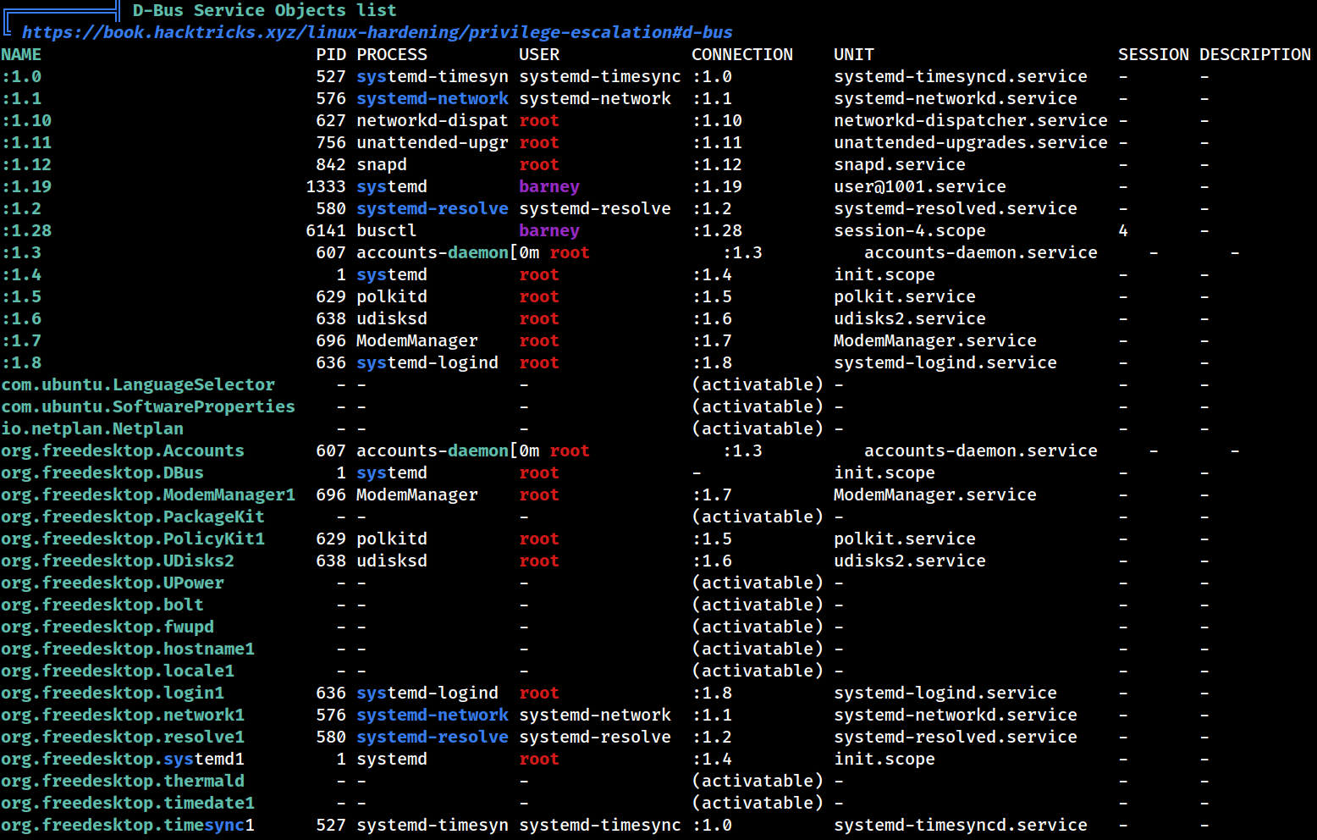This screenshot has width=1317, height=840.
Task: Select the :1.28 name entry
Action: click(26, 230)
